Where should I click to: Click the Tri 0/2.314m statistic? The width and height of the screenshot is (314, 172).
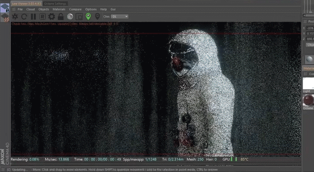[x=173, y=159]
